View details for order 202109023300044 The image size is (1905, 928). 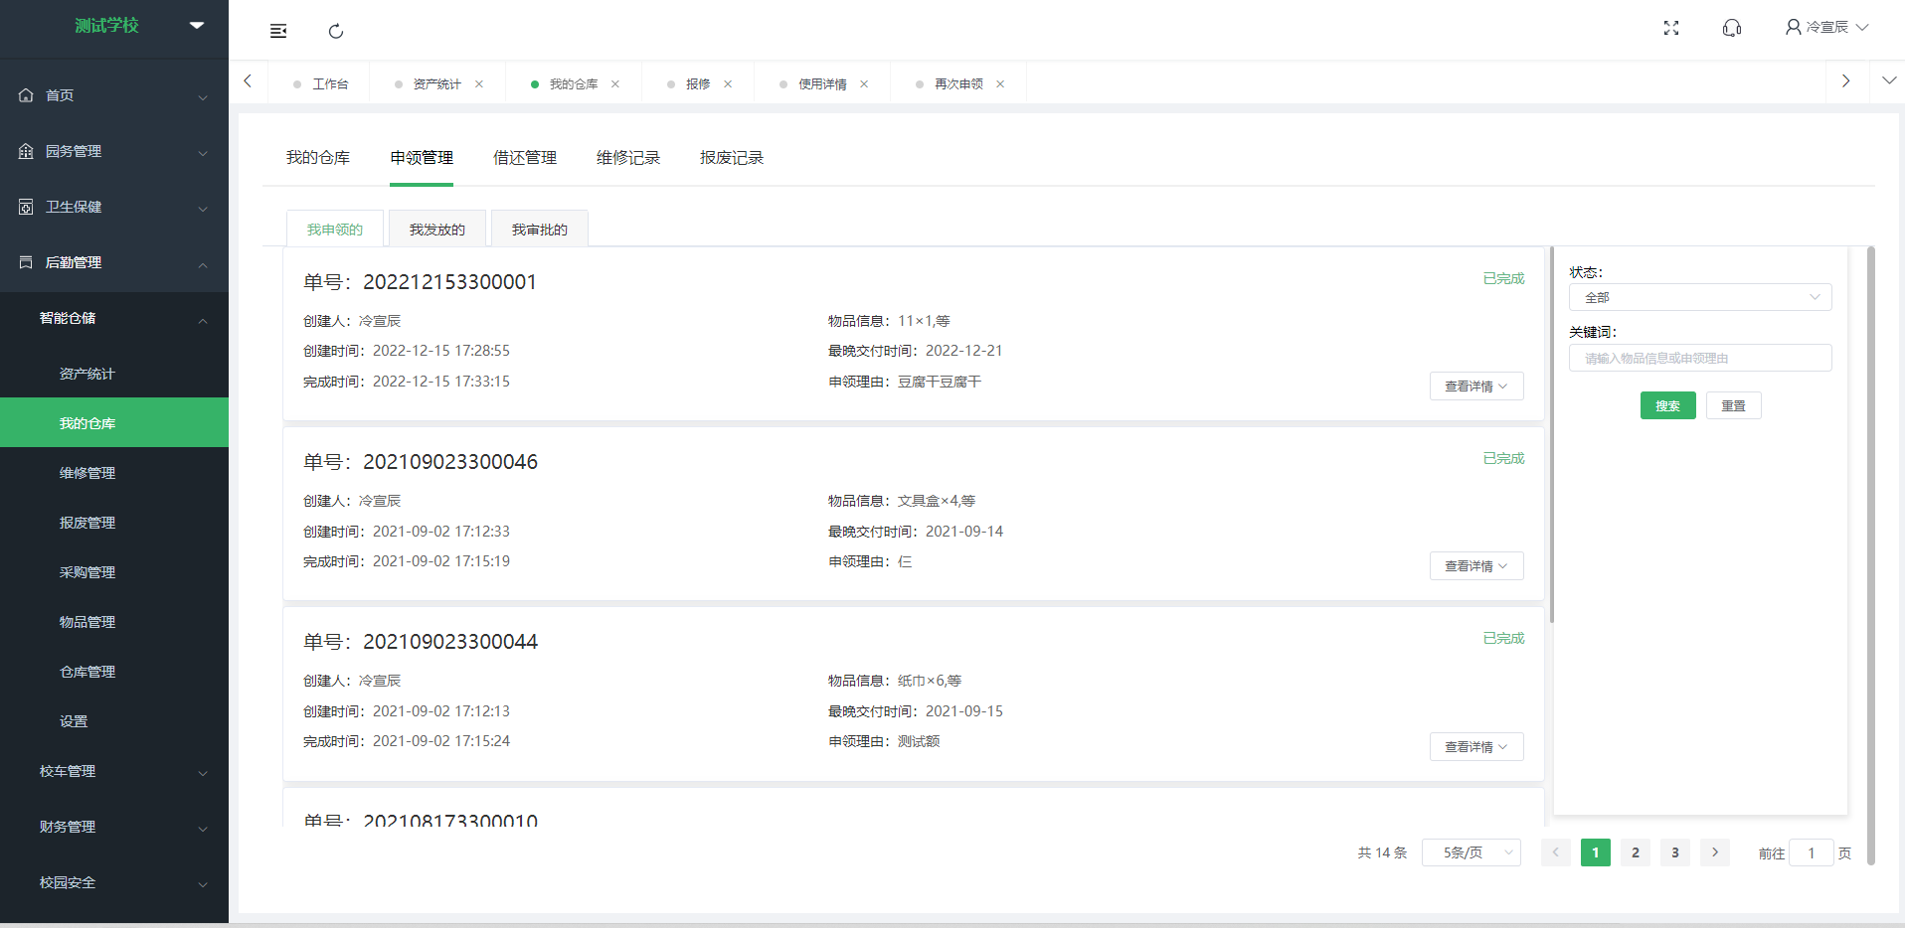(1476, 747)
